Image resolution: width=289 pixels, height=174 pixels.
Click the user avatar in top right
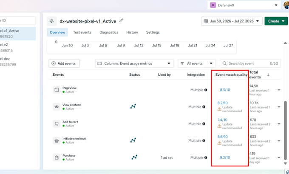(286, 5)
